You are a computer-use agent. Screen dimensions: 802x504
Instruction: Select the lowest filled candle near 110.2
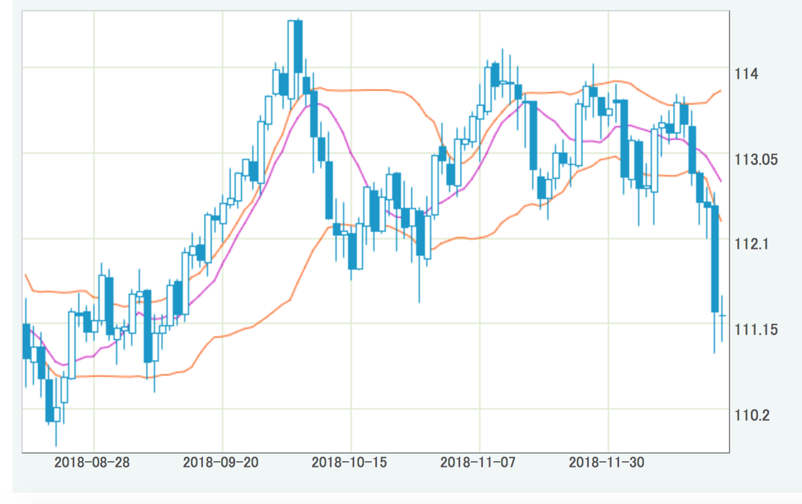coord(49,400)
